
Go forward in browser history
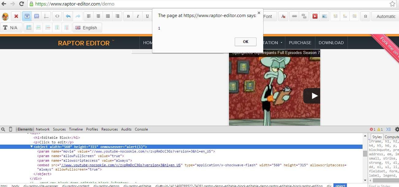tap(13, 4)
